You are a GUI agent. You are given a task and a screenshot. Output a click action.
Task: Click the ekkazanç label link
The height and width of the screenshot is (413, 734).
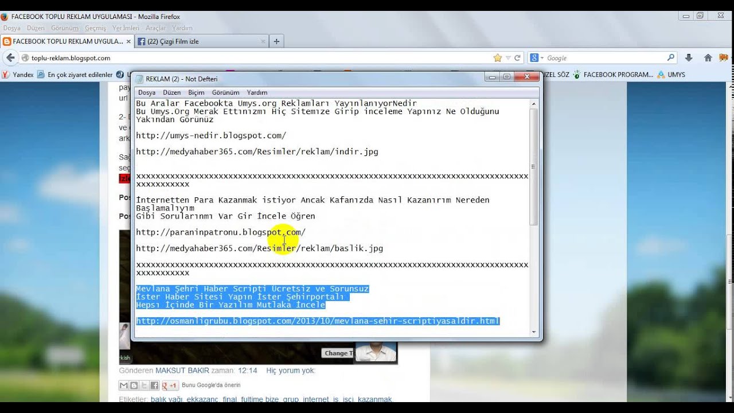(202, 399)
